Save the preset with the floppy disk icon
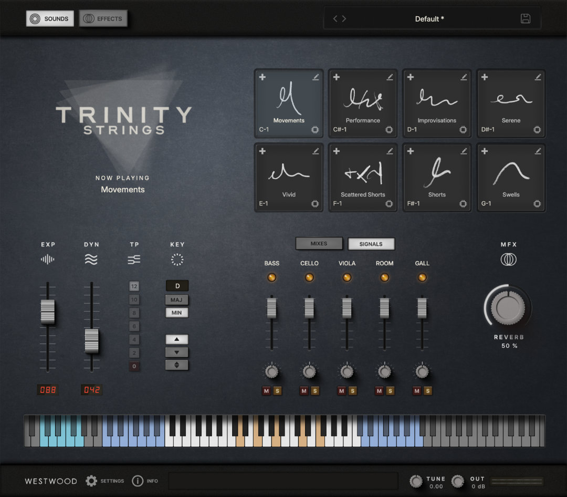 tap(526, 18)
